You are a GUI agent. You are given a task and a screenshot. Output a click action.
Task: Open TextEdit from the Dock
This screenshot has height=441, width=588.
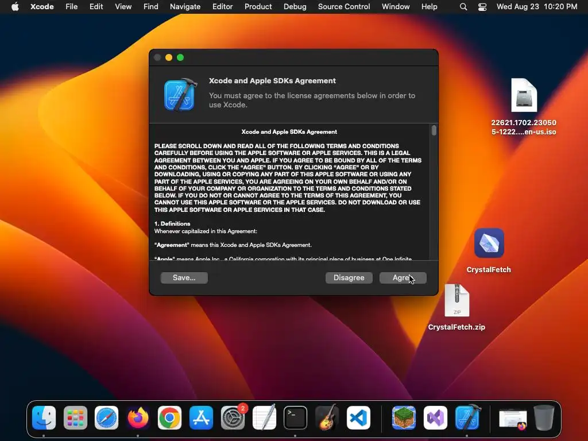click(264, 417)
